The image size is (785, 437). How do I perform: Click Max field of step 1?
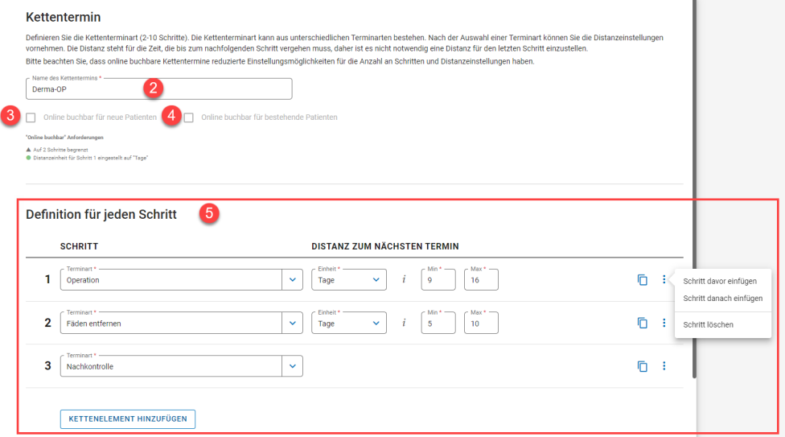pyautogui.click(x=481, y=280)
